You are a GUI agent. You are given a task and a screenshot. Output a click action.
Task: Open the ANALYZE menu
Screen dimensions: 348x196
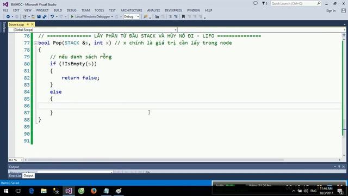153,10
